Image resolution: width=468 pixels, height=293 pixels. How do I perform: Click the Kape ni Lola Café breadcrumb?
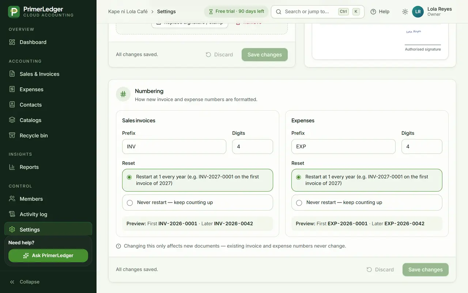[128, 11]
